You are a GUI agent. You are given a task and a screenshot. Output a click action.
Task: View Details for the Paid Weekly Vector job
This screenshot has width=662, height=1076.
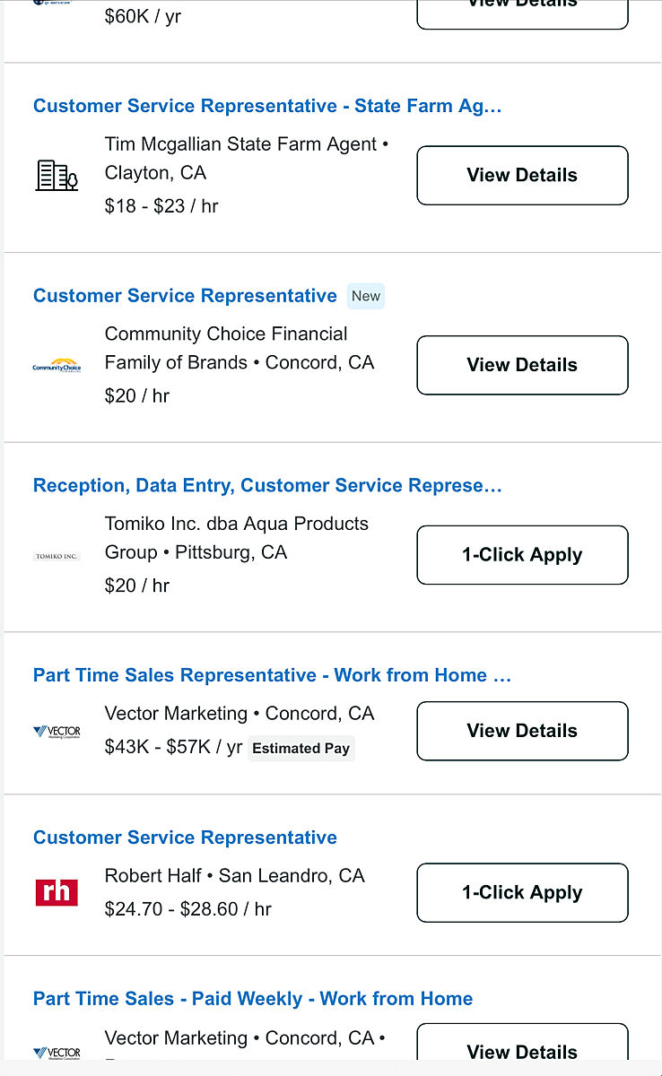point(522,1051)
